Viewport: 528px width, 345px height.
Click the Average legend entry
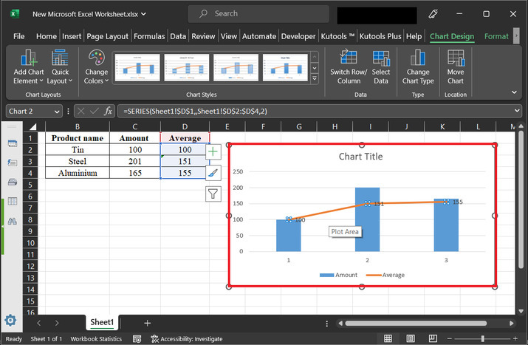tap(385, 275)
